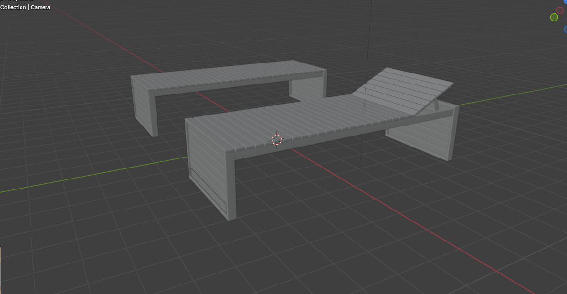
Task: Click the 3D cursor on the lounger
Action: tap(276, 139)
